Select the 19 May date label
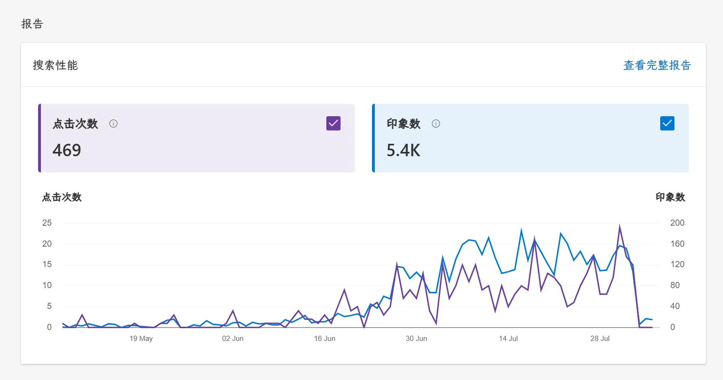Screen dimensions: 723x380 pyautogui.click(x=141, y=339)
